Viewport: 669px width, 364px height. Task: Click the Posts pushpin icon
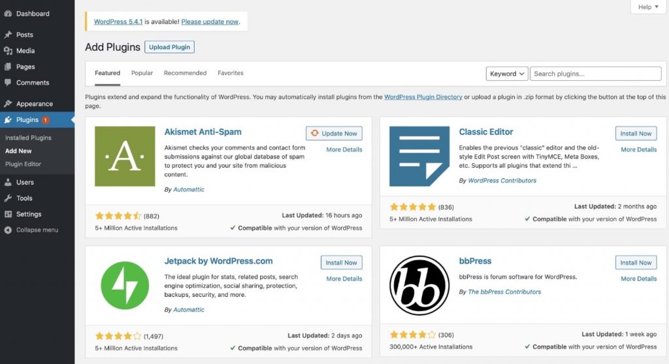8,35
